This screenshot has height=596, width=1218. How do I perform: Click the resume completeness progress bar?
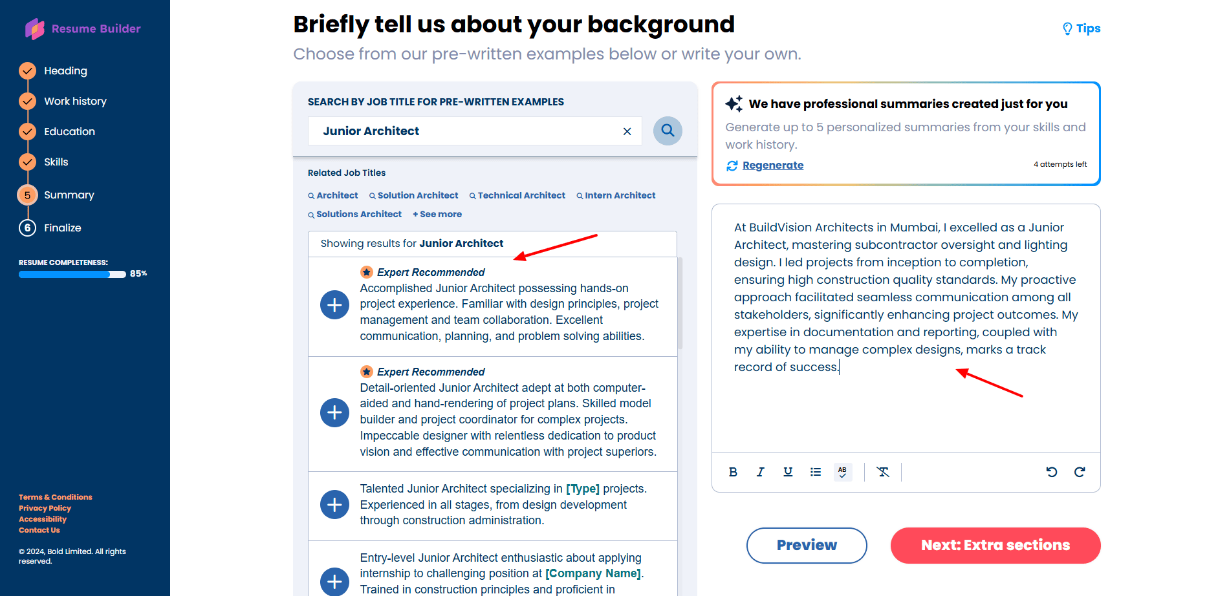(72, 274)
